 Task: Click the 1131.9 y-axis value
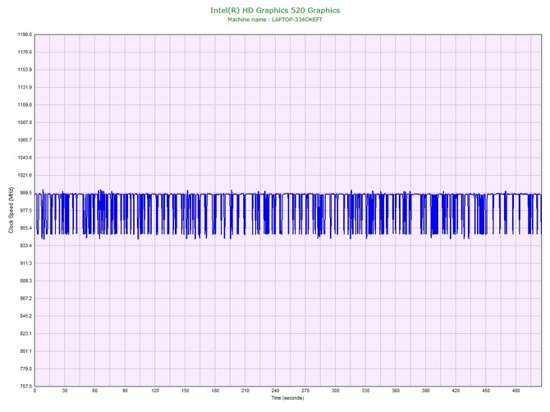pos(25,87)
